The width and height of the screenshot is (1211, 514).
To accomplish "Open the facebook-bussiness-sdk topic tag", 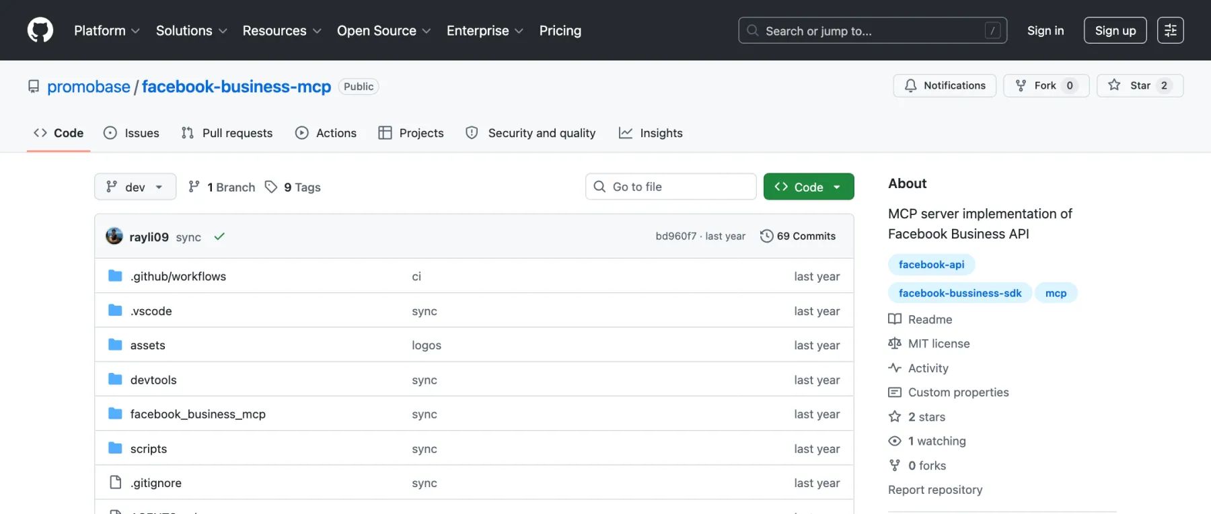I will pyautogui.click(x=960, y=293).
